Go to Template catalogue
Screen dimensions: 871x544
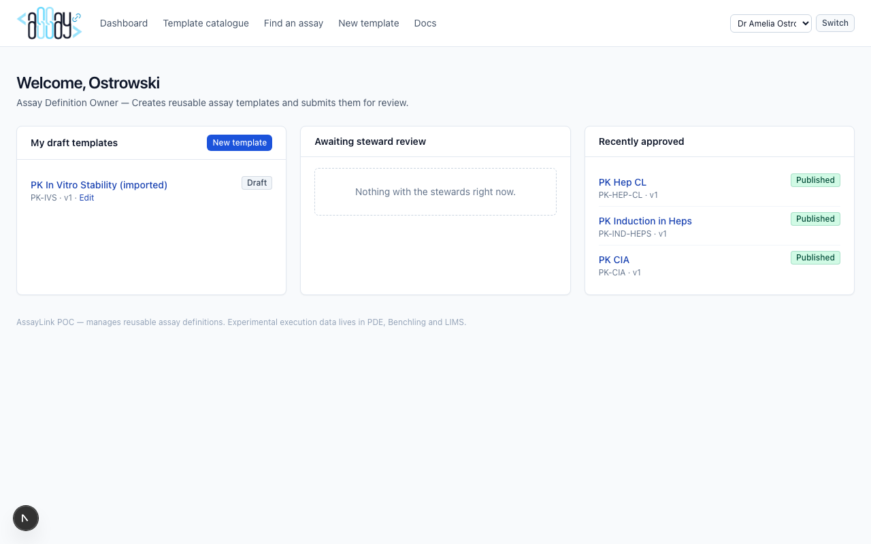tap(206, 23)
